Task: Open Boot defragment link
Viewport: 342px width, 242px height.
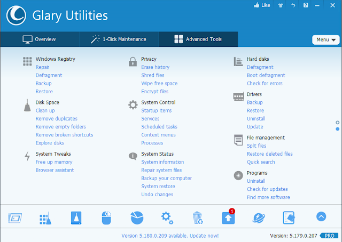Action: click(266, 75)
